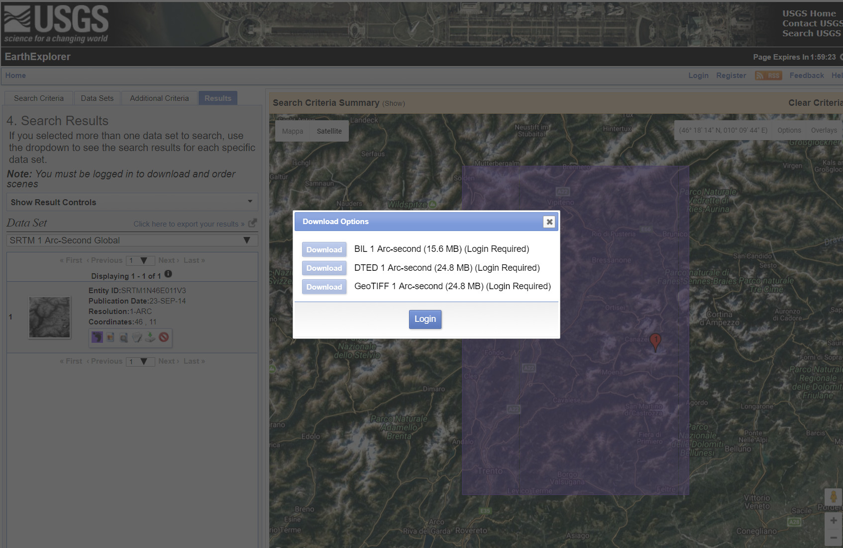The width and height of the screenshot is (843, 548).
Task: Expand Show Result Controls
Action: 132,202
